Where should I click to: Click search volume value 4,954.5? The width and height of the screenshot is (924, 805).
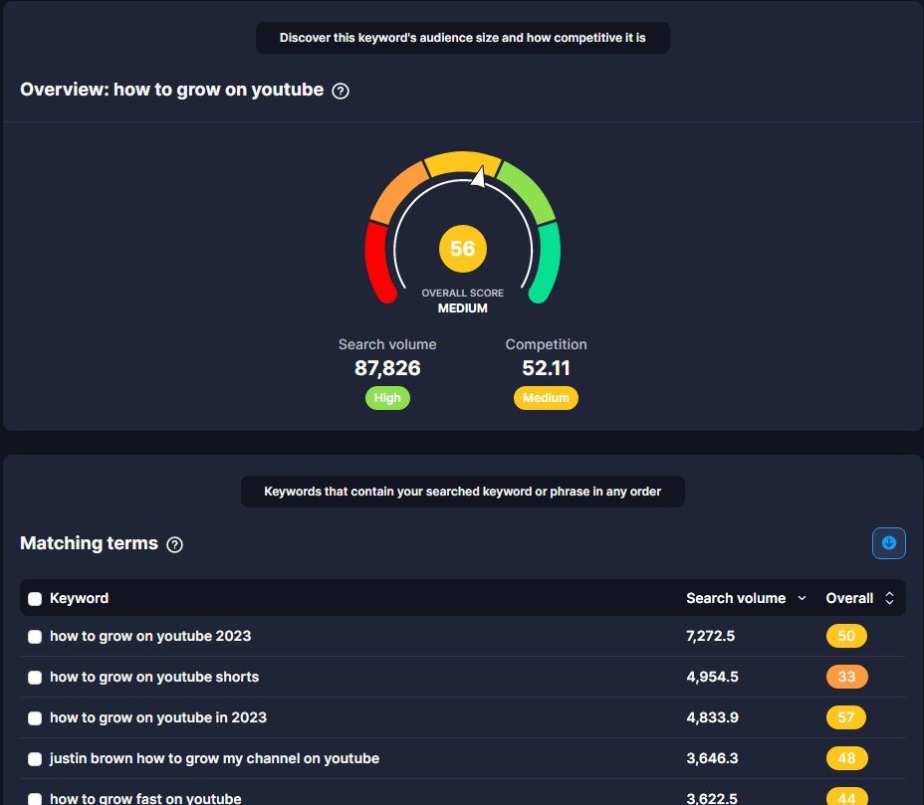(x=712, y=677)
